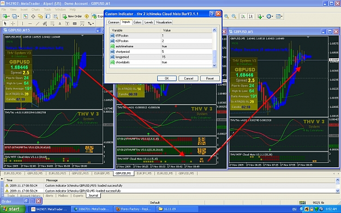The image size is (341, 213).
Task: Open the Charts menu
Action: pos(35,10)
